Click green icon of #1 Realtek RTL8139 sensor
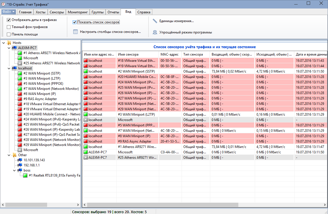Image resolution: width=328 pixels, height=214 pixels. tap(25, 175)
